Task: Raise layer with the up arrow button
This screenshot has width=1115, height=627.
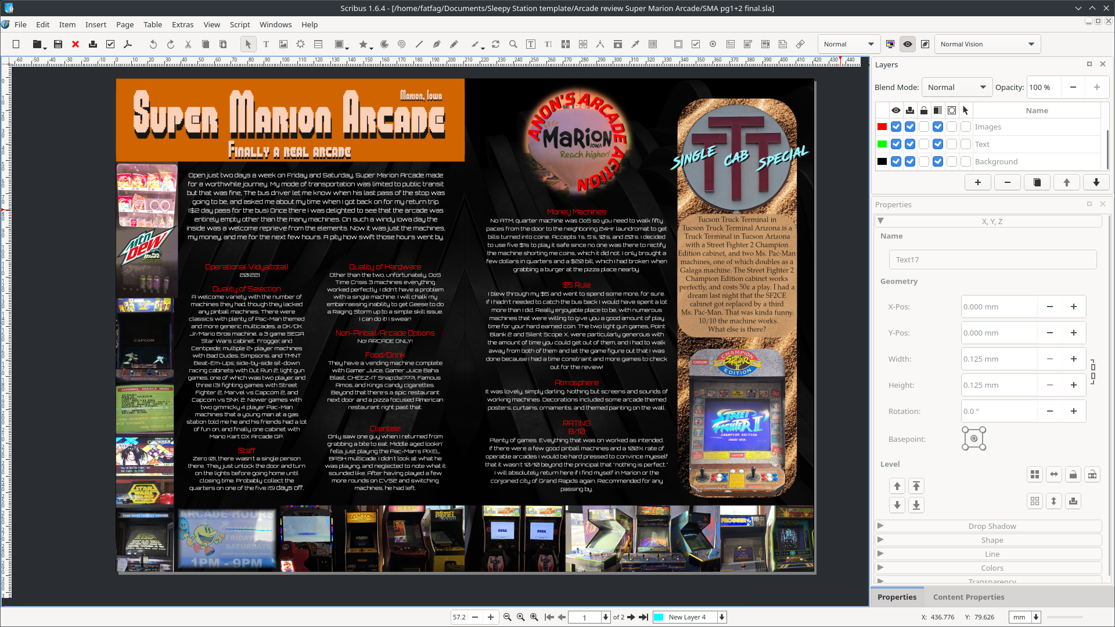Action: [x=1067, y=182]
